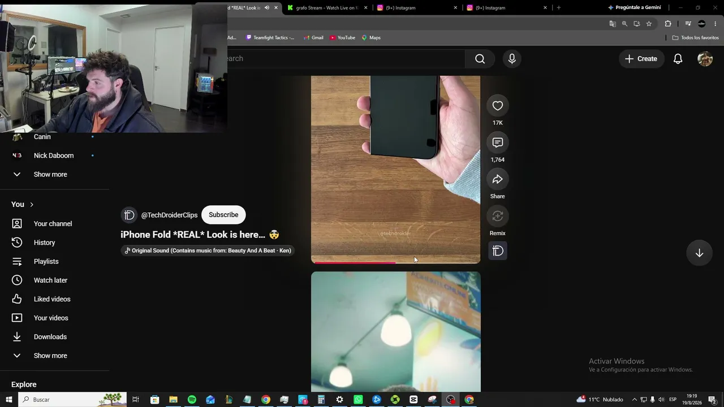The image size is (724, 407).
Task: Like the iPhone Fold short
Action: tap(498, 106)
